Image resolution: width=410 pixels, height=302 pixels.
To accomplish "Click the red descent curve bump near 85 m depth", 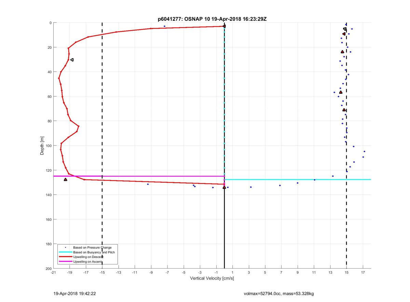I will click(x=78, y=127).
